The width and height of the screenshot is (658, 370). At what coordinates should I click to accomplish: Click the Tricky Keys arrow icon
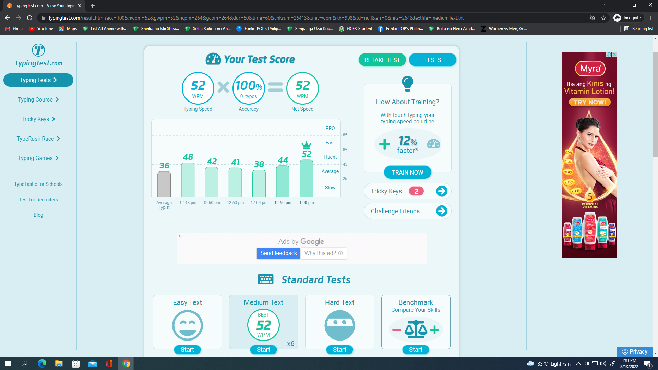[x=442, y=191]
